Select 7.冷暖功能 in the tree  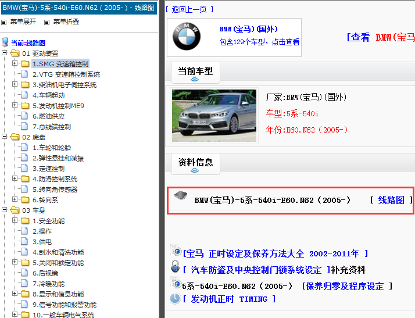(x=48, y=284)
